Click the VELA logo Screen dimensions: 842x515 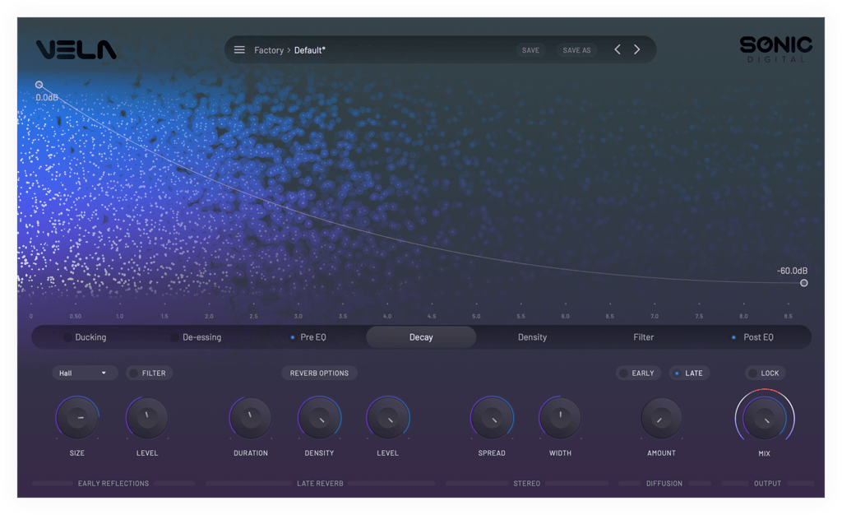click(76, 50)
